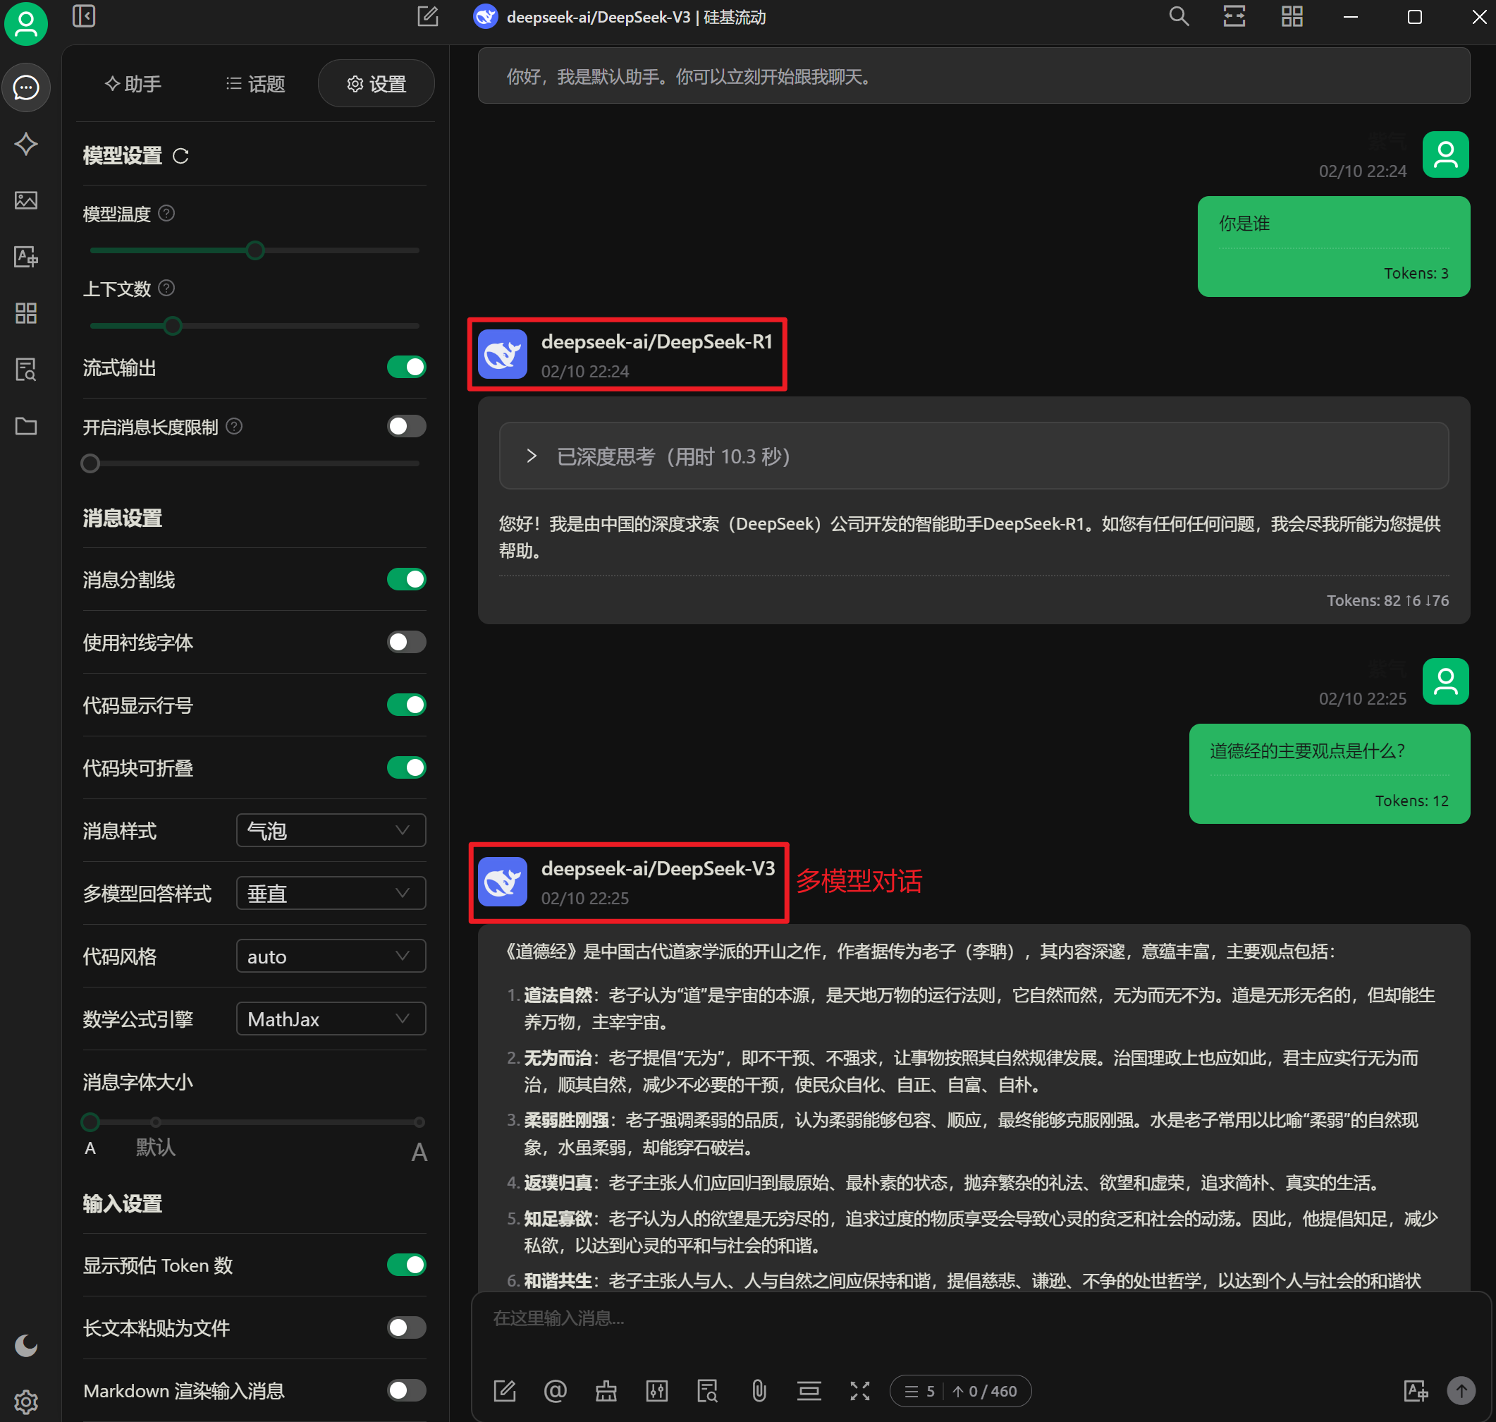Expand the 已深度思考 thinking block

pos(974,456)
